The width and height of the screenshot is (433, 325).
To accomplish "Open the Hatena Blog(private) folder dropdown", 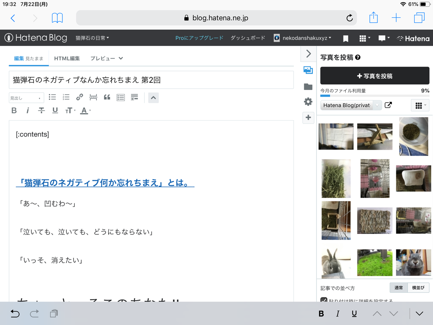I will click(x=350, y=105).
